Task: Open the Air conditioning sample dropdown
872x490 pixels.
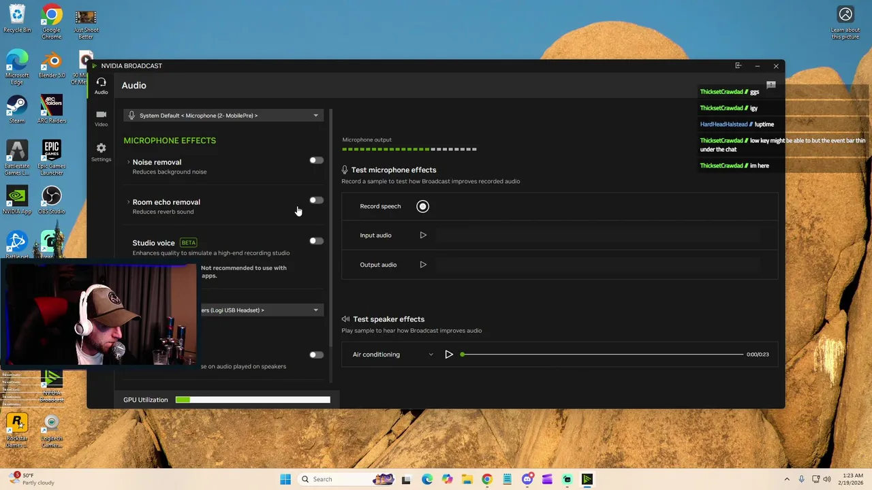Action: point(393,355)
